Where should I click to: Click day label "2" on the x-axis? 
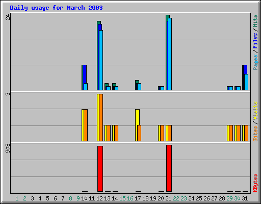pyautogui.click(x=24, y=198)
